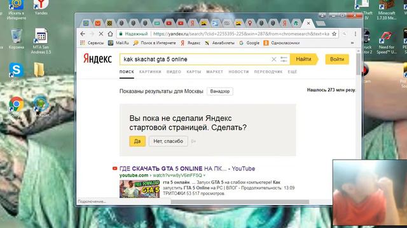Switch to the first tab in the strip
407x228 pixels.
86,23
